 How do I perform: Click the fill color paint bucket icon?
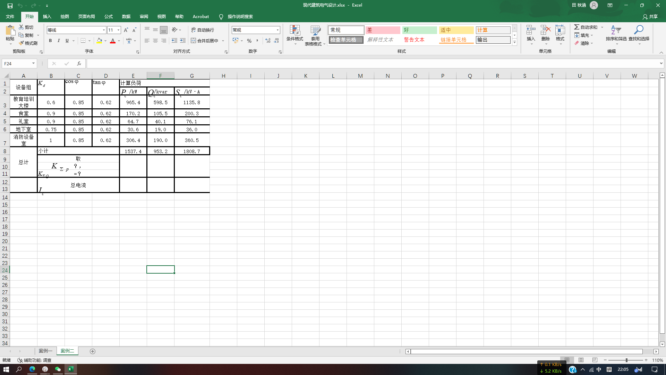tap(99, 41)
